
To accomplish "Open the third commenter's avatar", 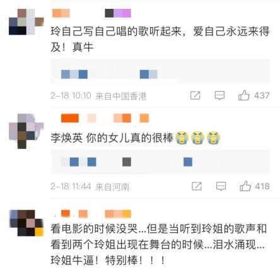I will tap(26, 223).
